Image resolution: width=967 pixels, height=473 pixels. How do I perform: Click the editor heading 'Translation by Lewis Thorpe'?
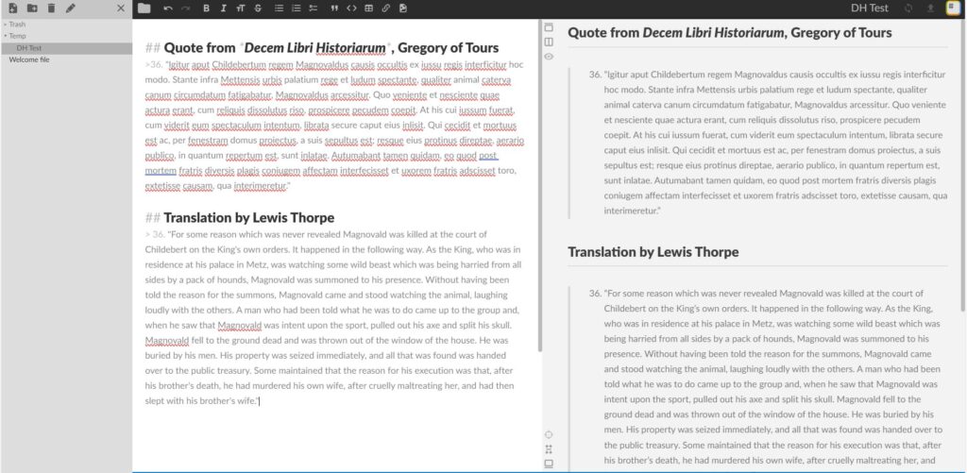point(249,218)
